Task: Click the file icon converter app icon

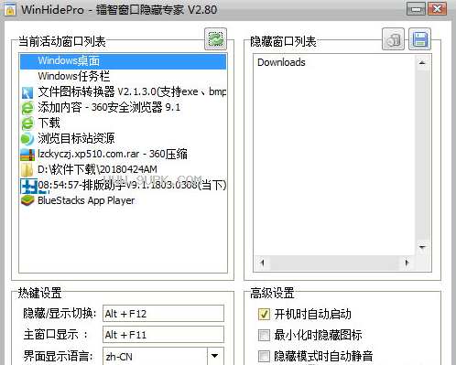Action: [27, 92]
